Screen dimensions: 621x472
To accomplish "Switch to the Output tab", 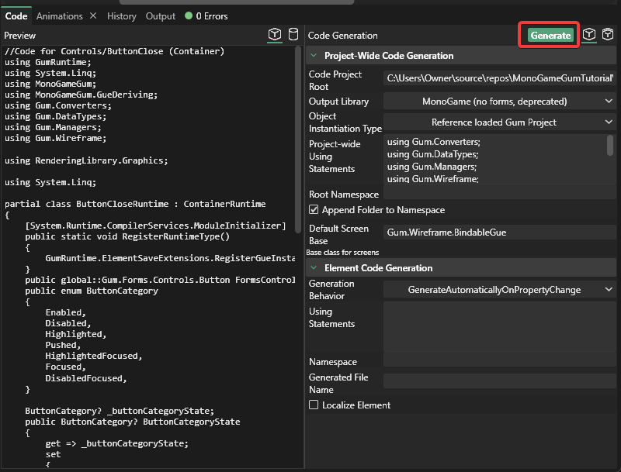I will [161, 16].
